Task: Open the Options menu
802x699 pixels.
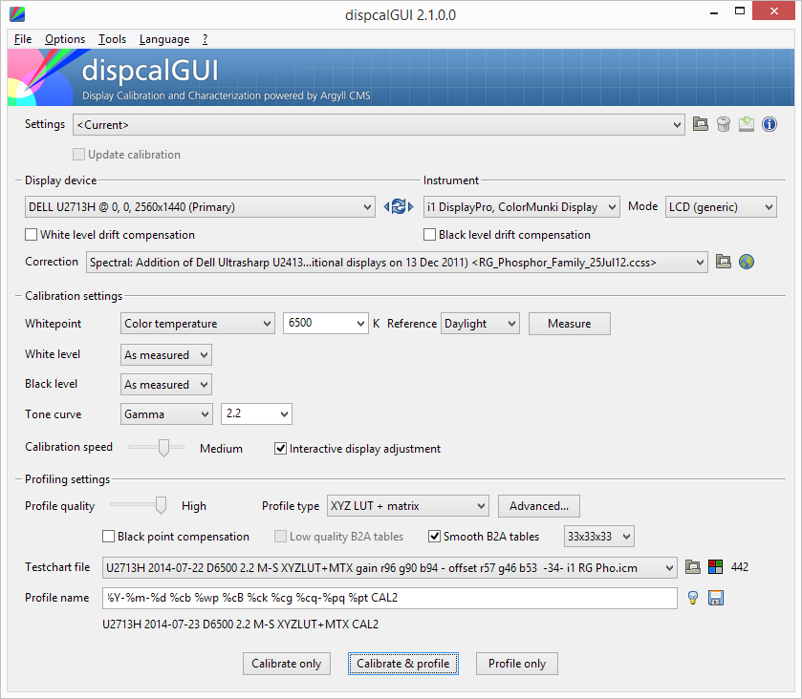Action: (x=65, y=39)
